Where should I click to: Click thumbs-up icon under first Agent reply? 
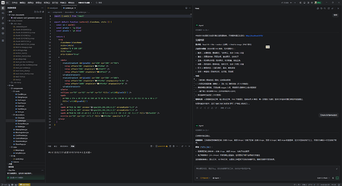(x=212, y=108)
